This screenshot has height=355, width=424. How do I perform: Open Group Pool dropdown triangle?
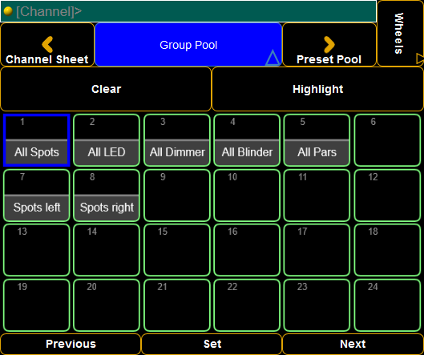tap(273, 58)
